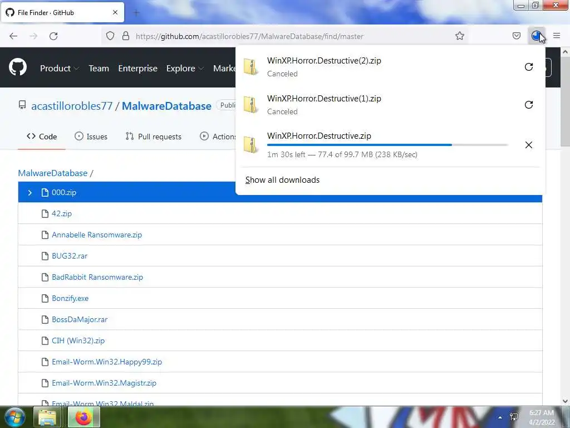Switch to the Pull requests tab
Image resolution: width=570 pixels, height=428 pixels.
coord(154,137)
